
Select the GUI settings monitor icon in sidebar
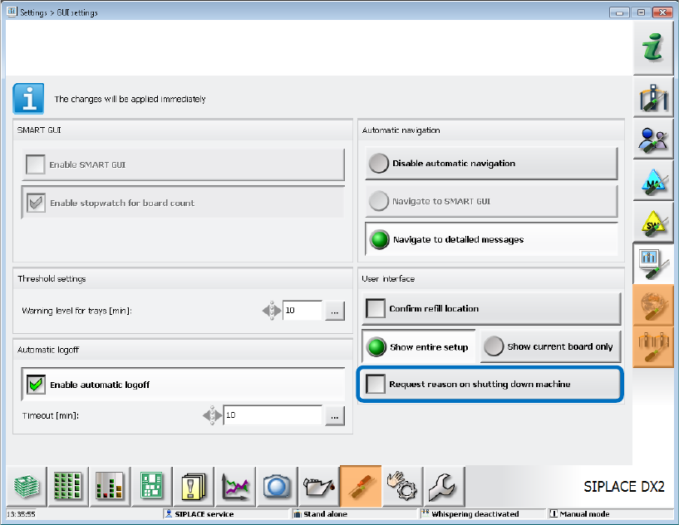[653, 263]
